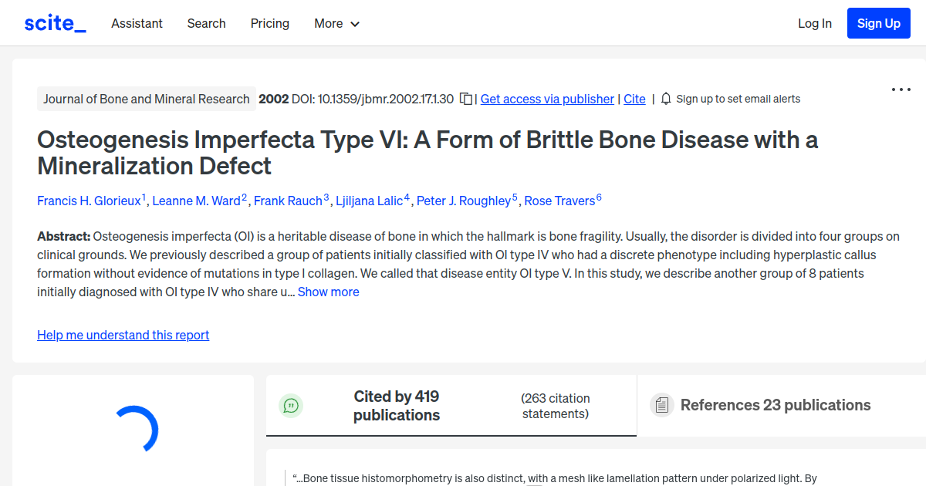Switch to the Search tab

pos(206,24)
